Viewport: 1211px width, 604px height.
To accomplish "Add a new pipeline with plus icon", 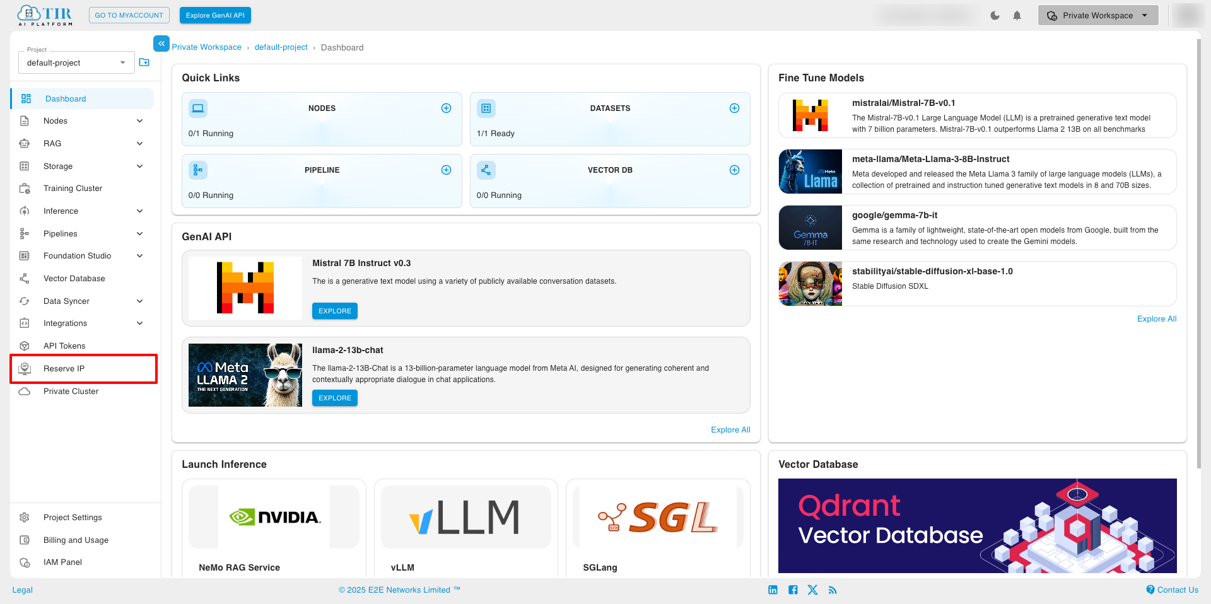I will (x=446, y=170).
